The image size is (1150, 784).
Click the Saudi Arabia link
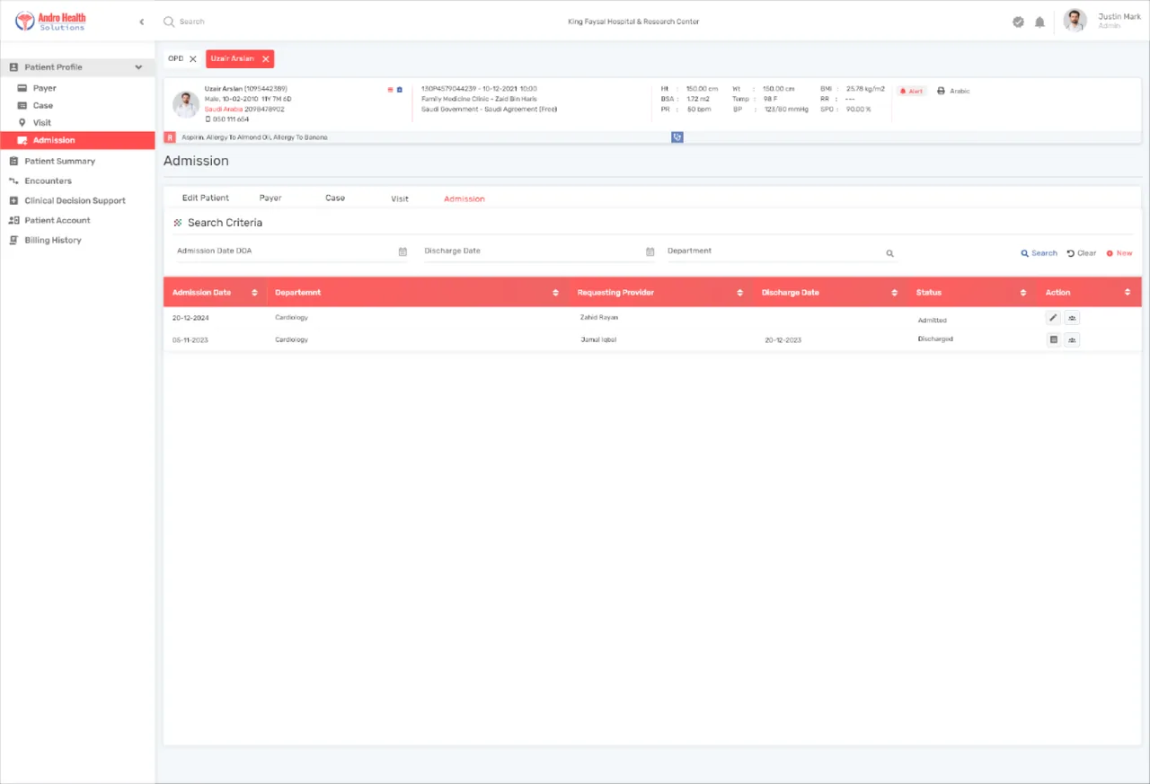point(224,110)
